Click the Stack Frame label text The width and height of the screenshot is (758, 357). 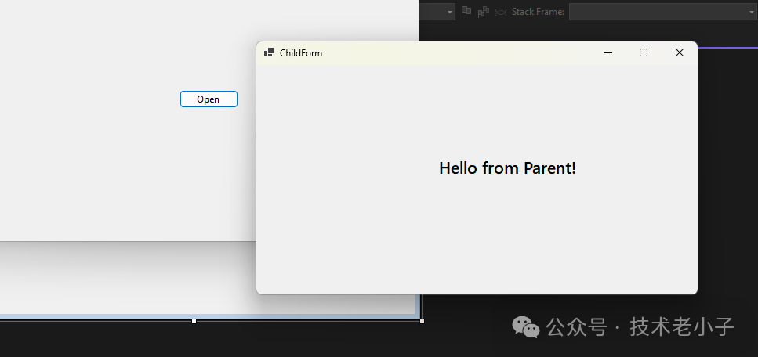[537, 12]
